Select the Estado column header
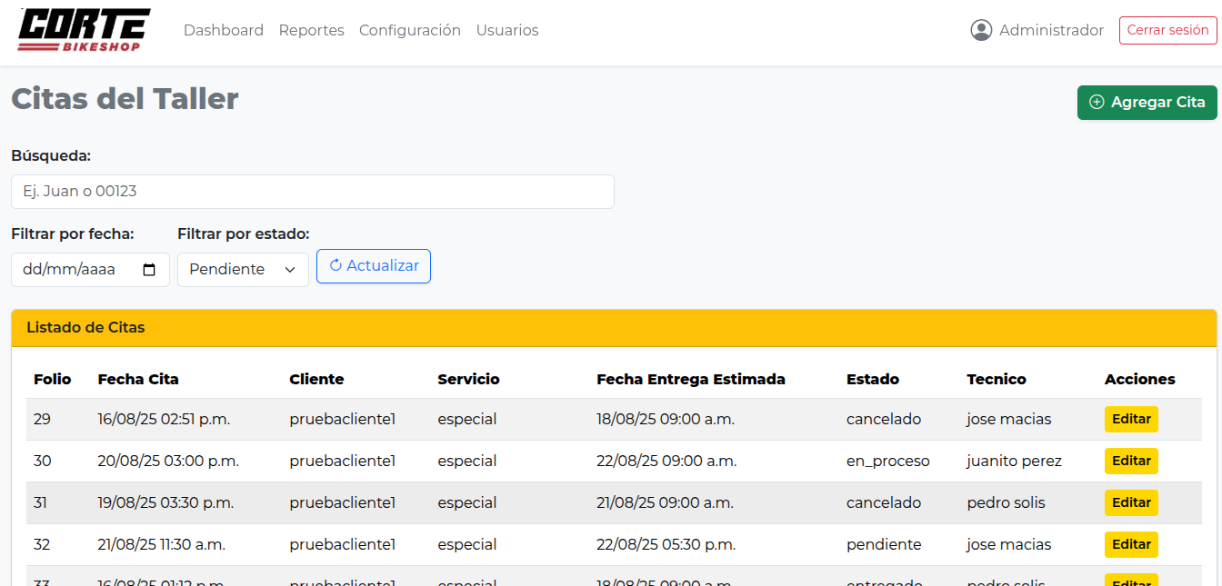This screenshot has height=586, width=1222. point(872,380)
